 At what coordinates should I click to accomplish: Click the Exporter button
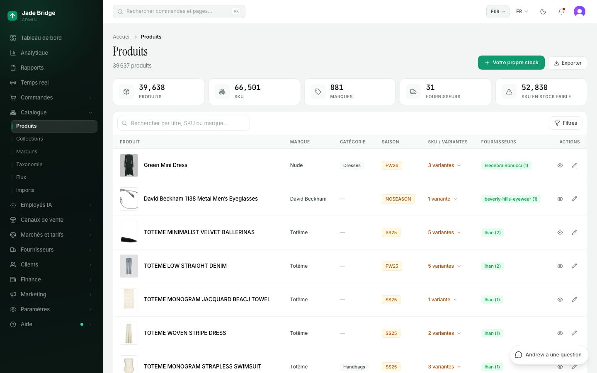[x=567, y=63]
